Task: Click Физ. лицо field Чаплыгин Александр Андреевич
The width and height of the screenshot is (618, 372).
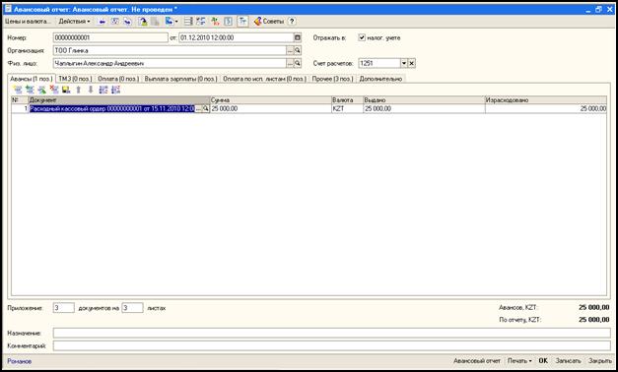Action: pos(170,63)
